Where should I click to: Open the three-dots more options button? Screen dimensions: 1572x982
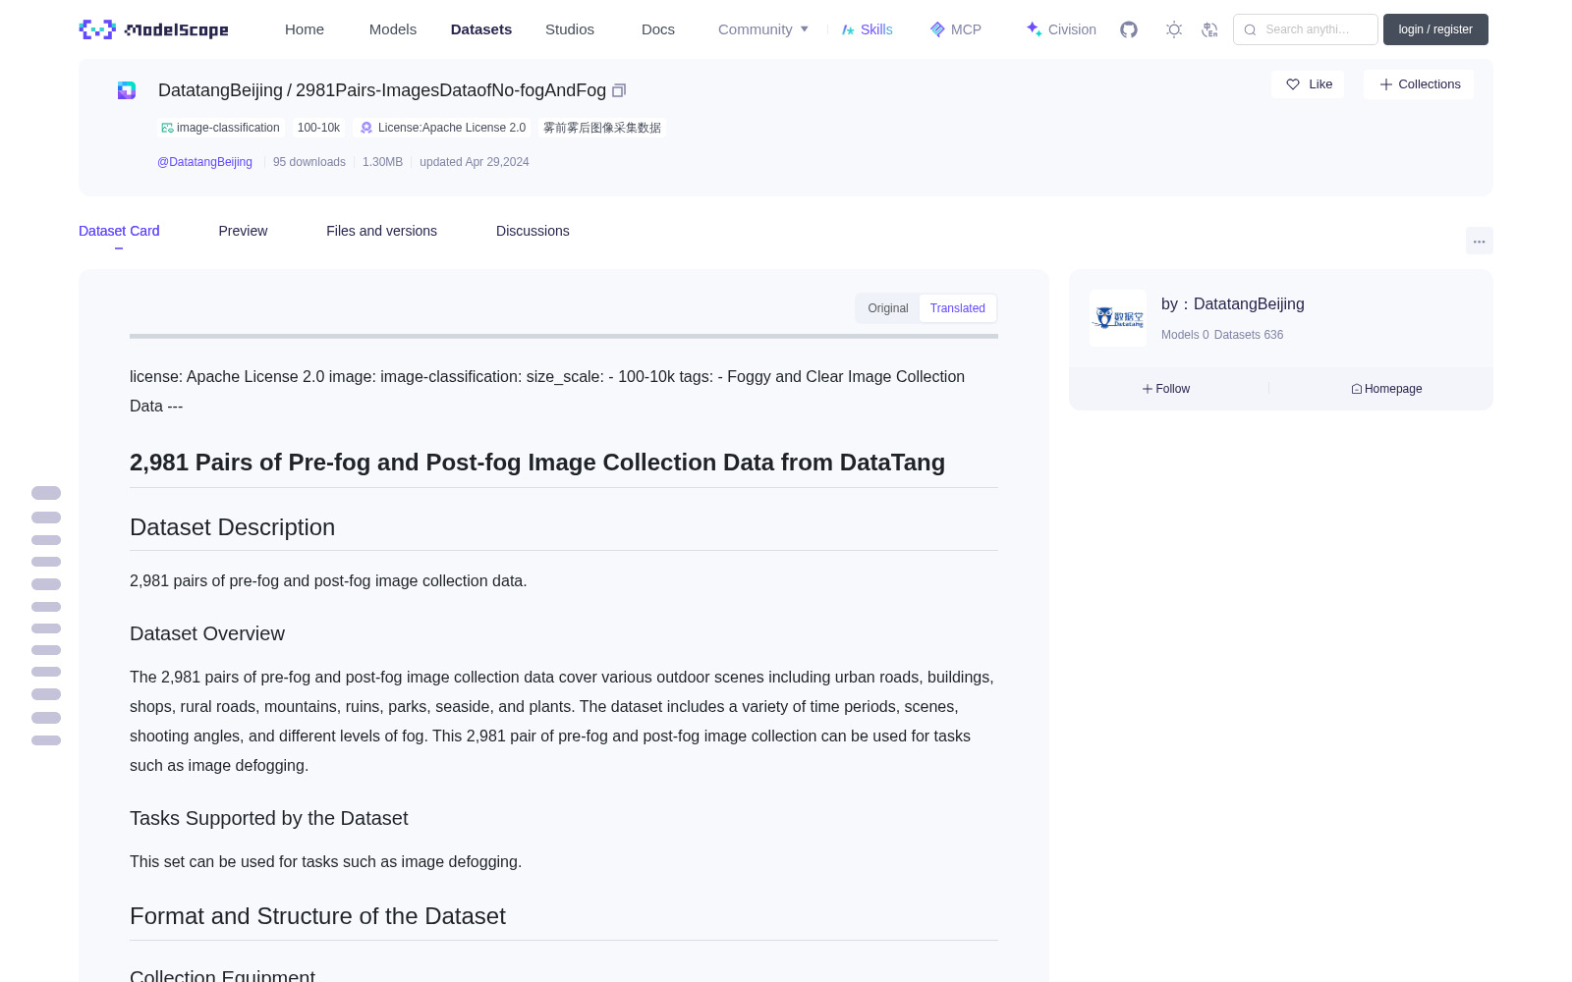pyautogui.click(x=1480, y=242)
